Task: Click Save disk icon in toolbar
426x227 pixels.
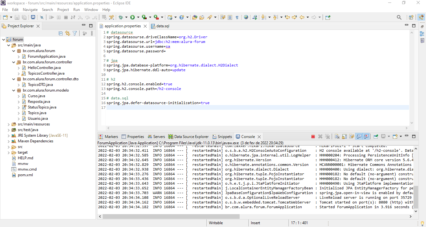Action: point(17,17)
